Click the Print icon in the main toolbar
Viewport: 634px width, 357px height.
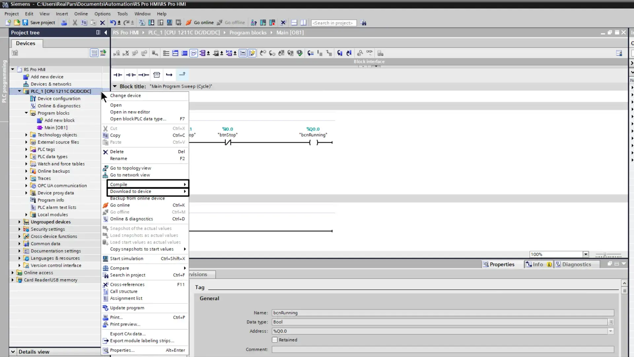pos(64,22)
